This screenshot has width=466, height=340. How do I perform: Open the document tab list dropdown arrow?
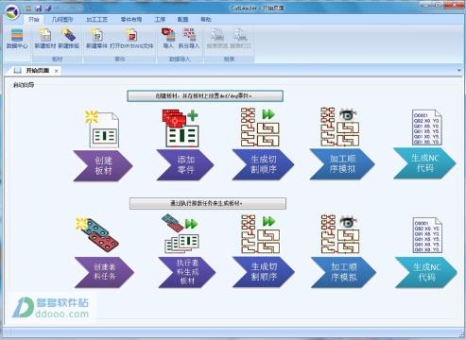pos(459,71)
